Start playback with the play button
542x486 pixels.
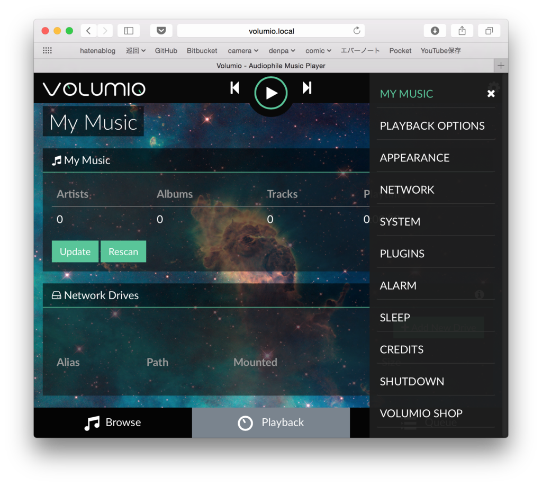(x=271, y=93)
